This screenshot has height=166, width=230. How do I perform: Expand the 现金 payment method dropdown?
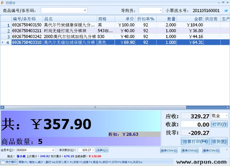pyautogui.click(x=227, y=116)
